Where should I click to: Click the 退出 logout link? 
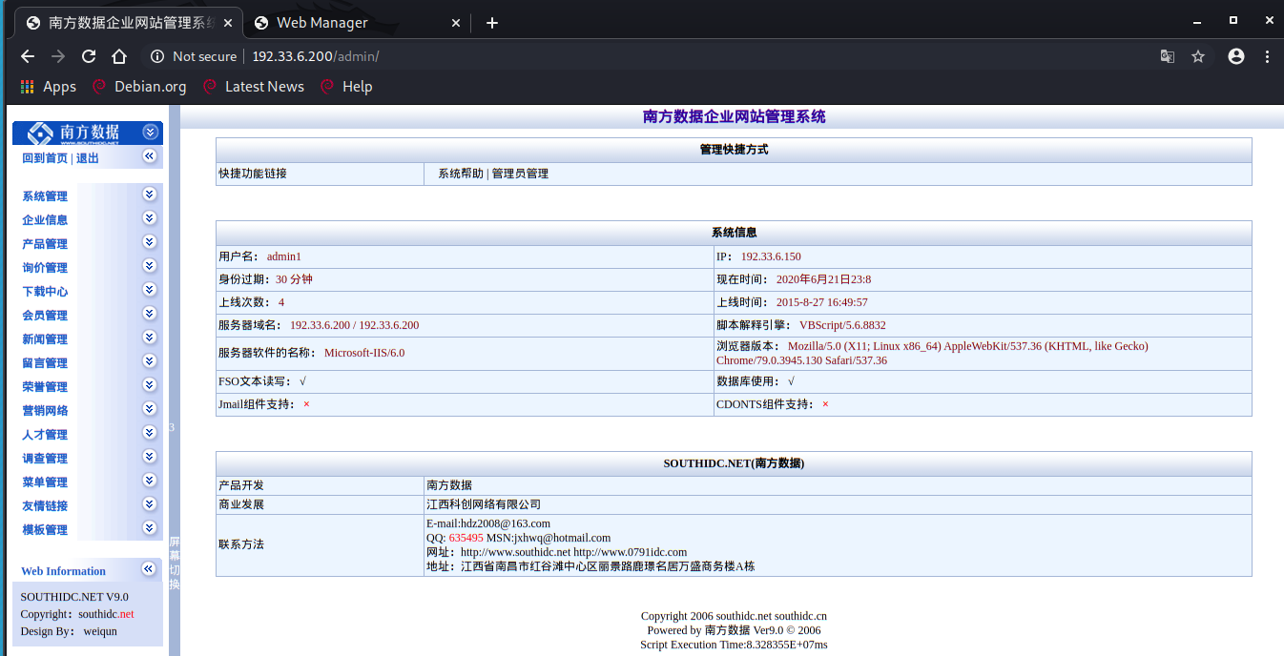[x=88, y=158]
